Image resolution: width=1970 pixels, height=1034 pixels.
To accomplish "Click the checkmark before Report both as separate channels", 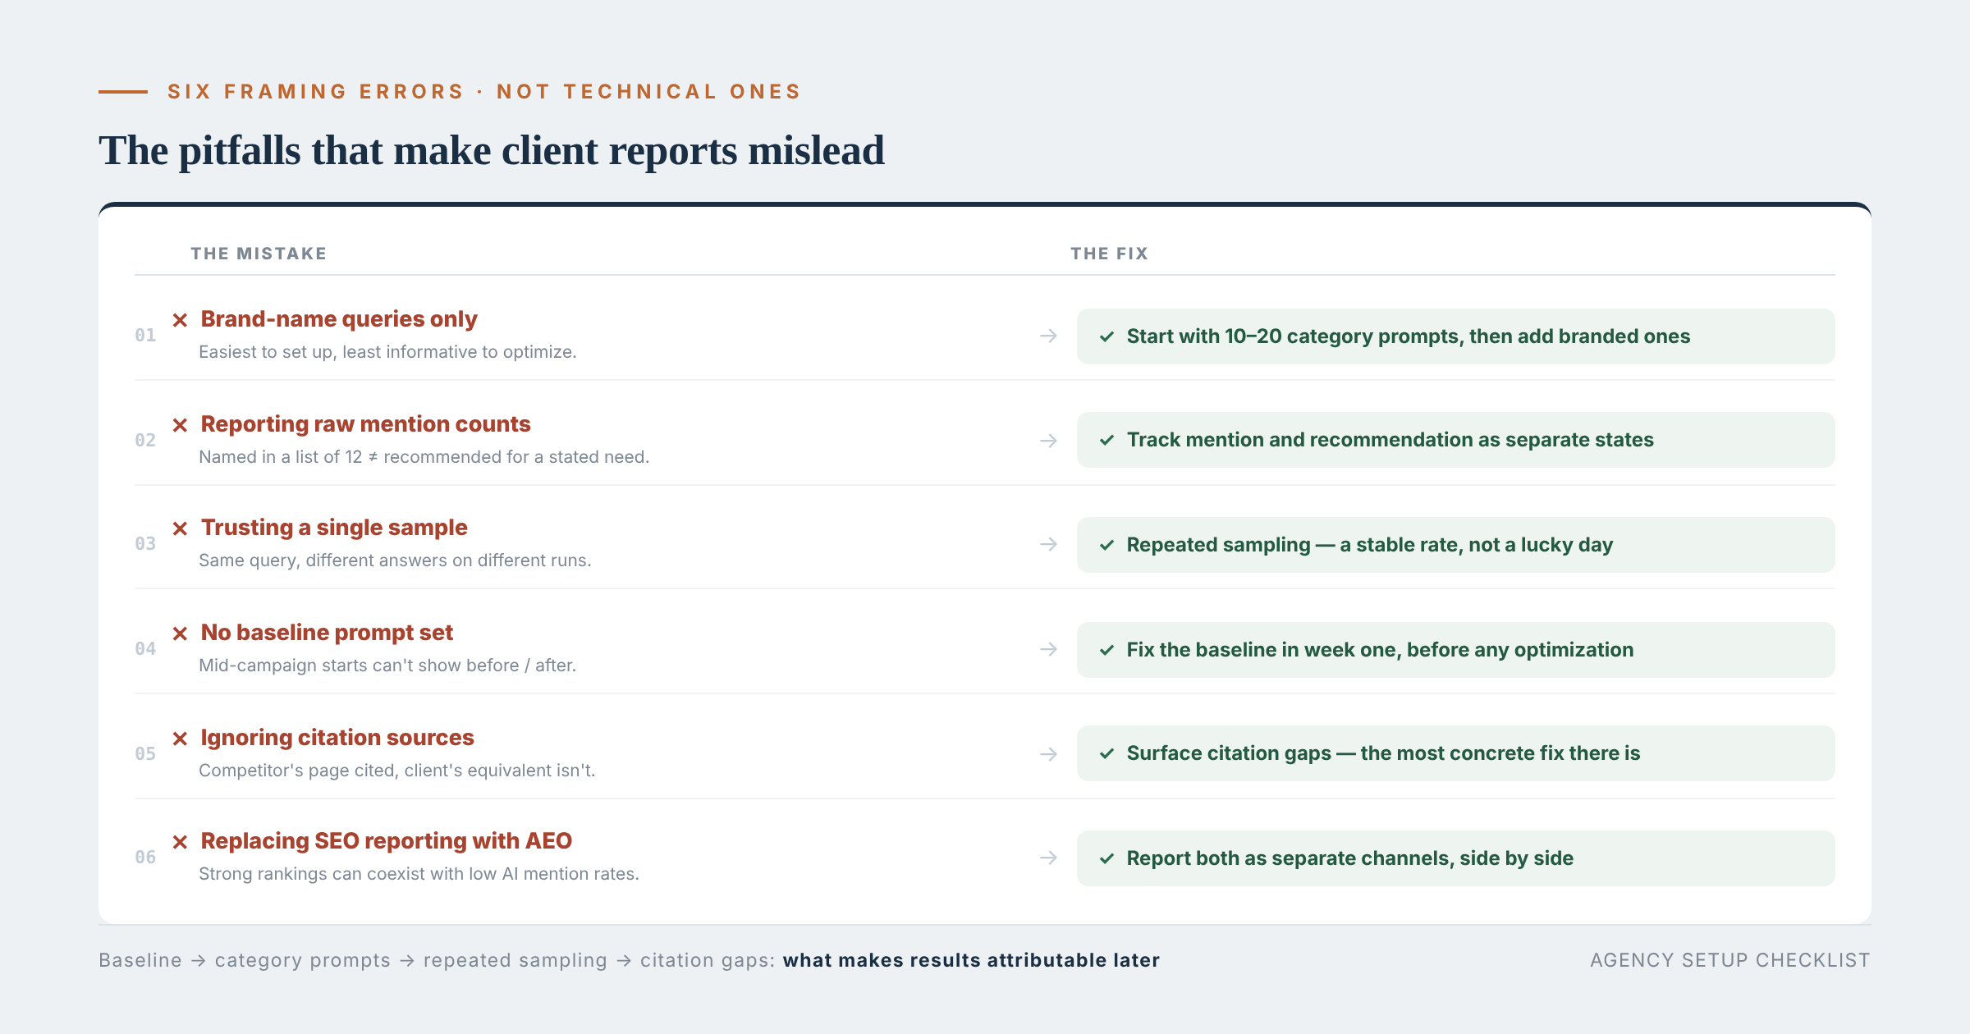I will point(1106,858).
